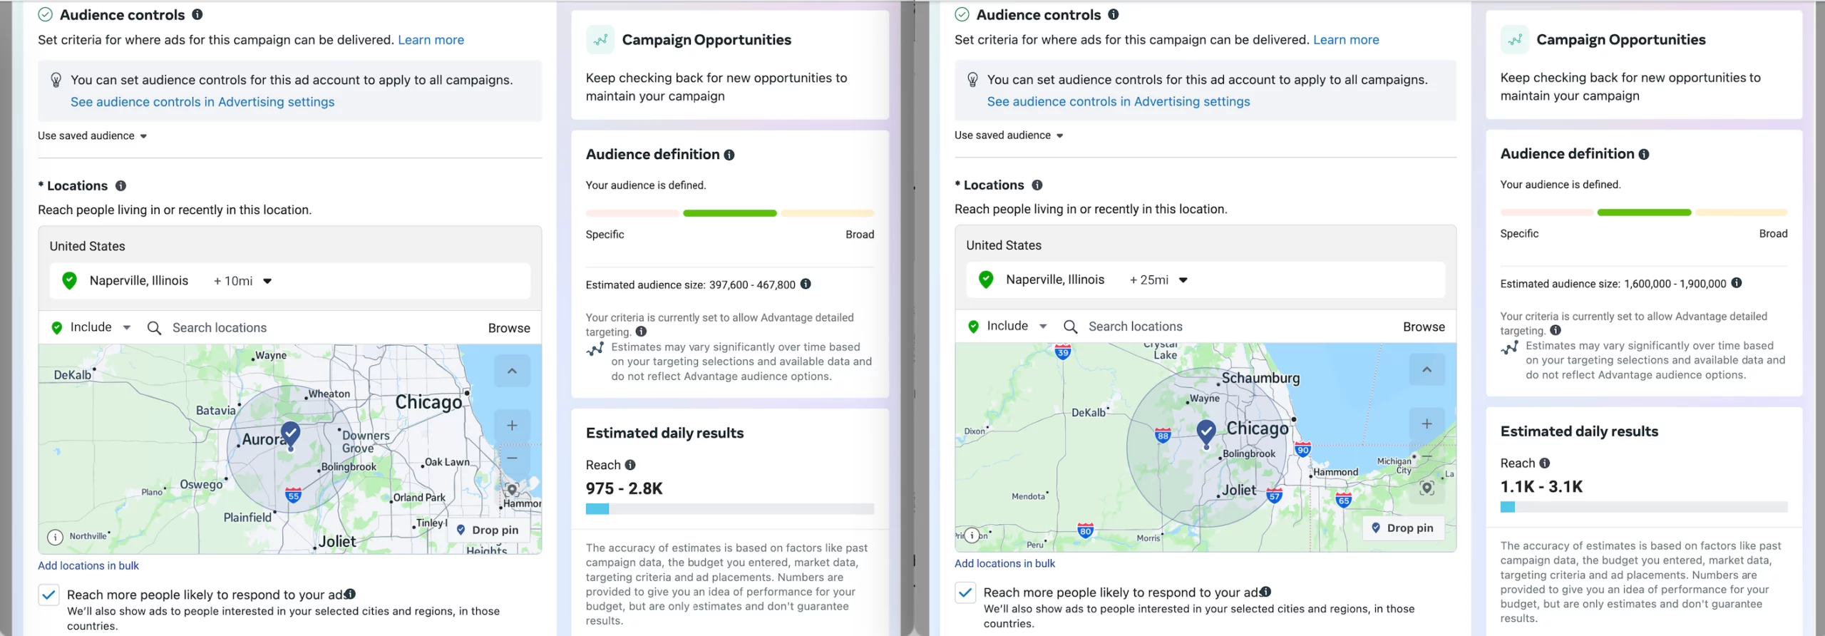Click the search magnifier icon in left window
This screenshot has height=636, width=1825.
154,328
